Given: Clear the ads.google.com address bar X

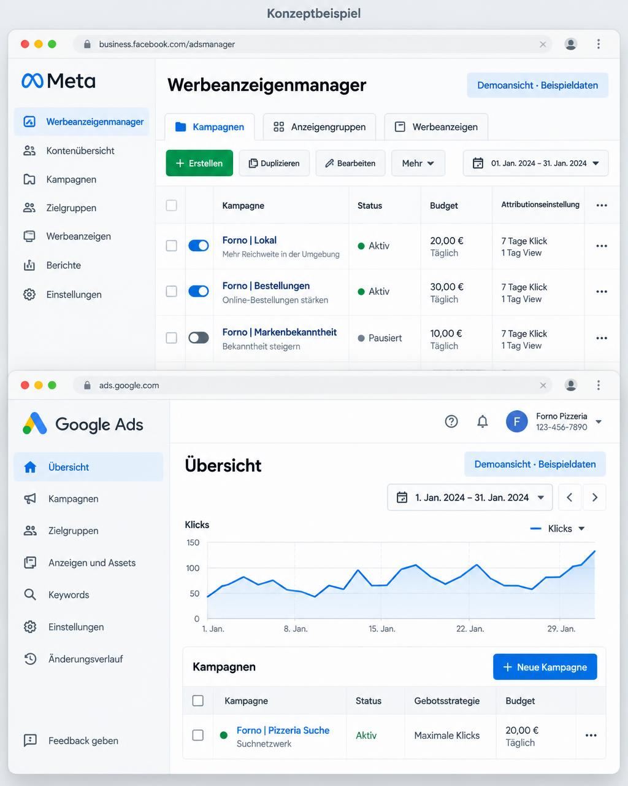Looking at the screenshot, I should tap(543, 385).
